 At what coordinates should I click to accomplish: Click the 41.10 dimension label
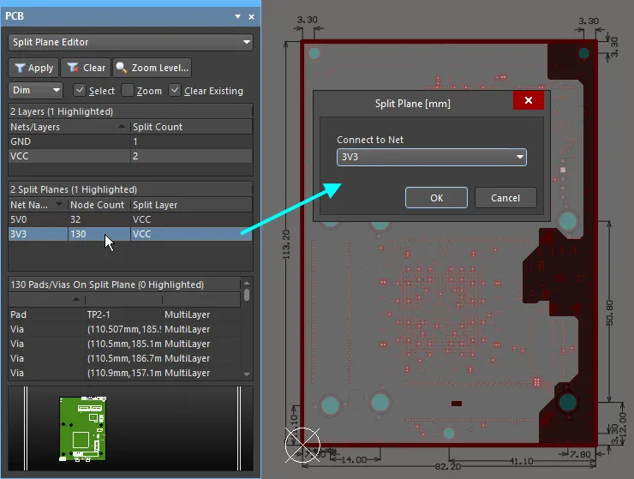(x=521, y=461)
